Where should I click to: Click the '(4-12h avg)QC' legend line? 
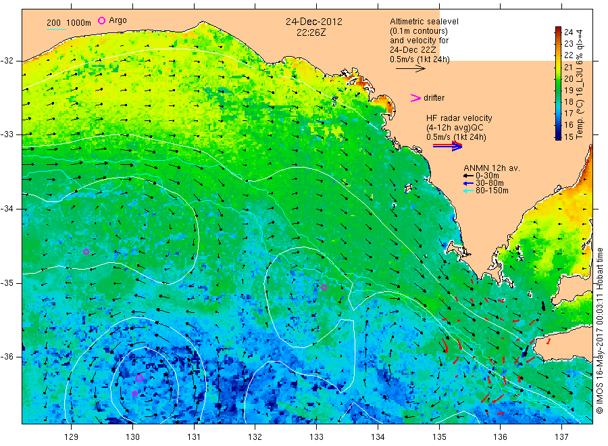(x=455, y=128)
